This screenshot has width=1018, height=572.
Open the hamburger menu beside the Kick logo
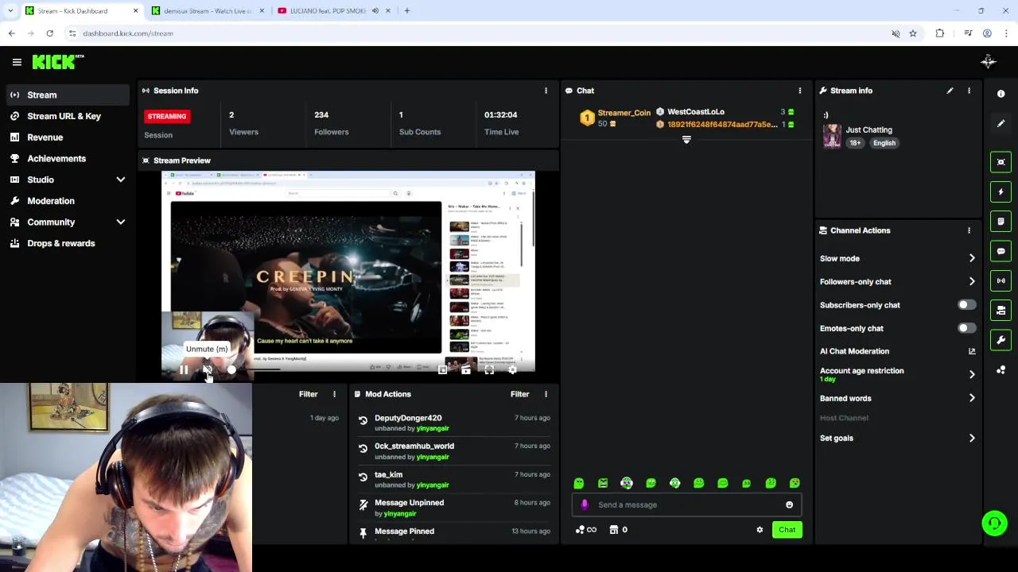17,62
